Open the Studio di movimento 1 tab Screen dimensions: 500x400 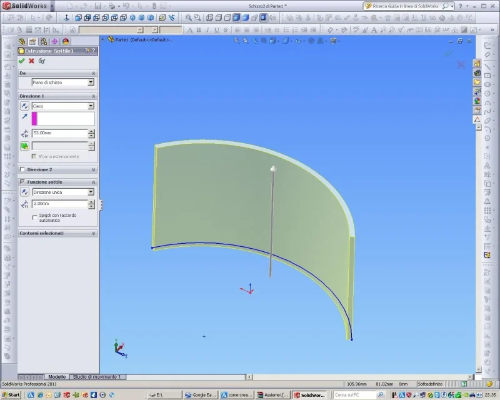[97, 377]
